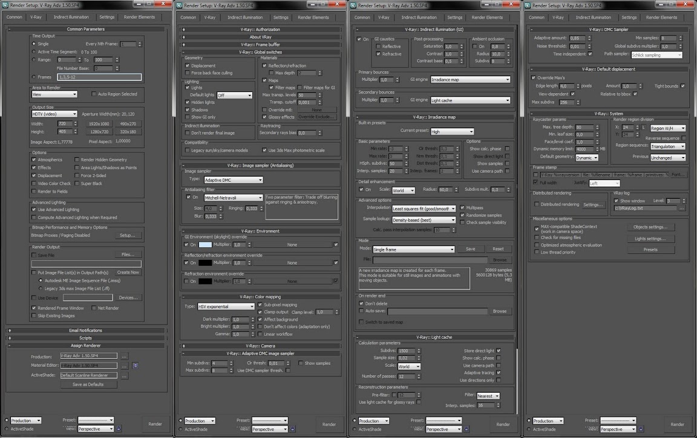Click the '...' browse button for ActiveShade renderer

pos(125,375)
